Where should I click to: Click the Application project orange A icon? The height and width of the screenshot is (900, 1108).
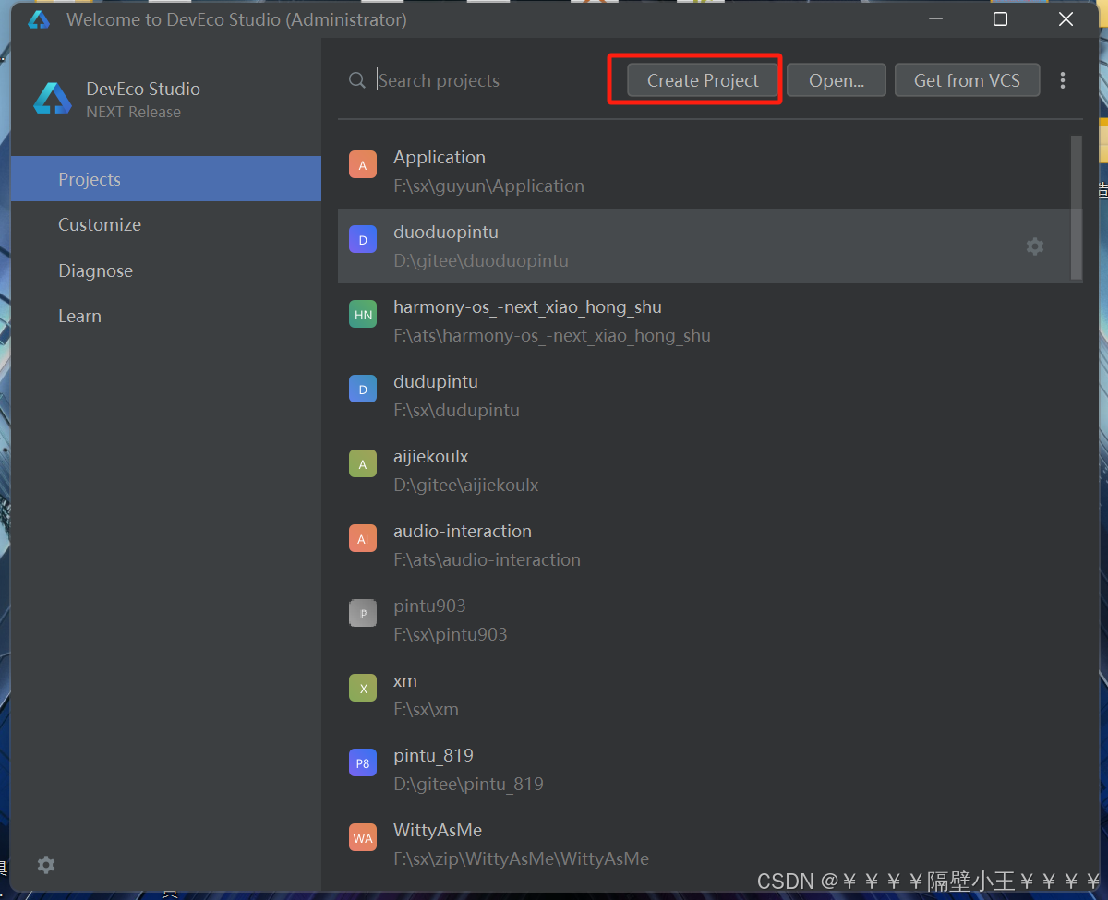363,165
